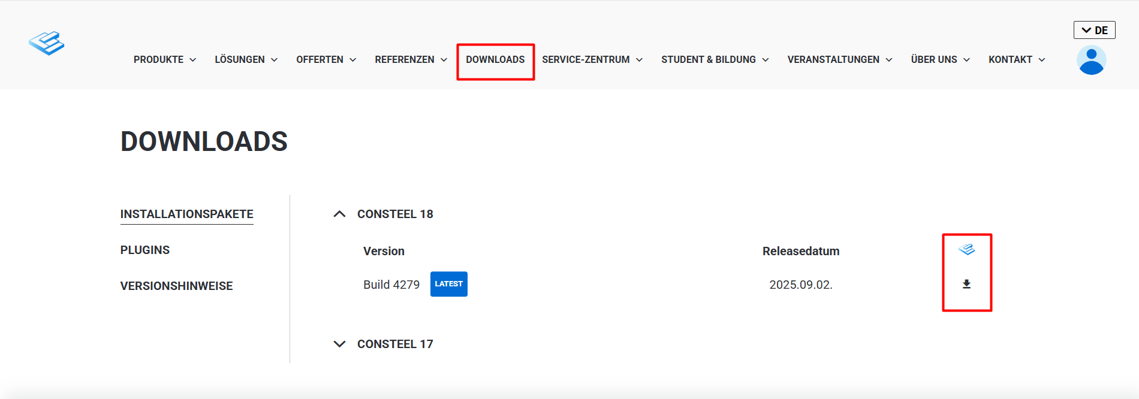Viewport: 1139px width, 399px height.
Task: Expand the CONSTEEL 17 section chevron
Action: (x=339, y=344)
